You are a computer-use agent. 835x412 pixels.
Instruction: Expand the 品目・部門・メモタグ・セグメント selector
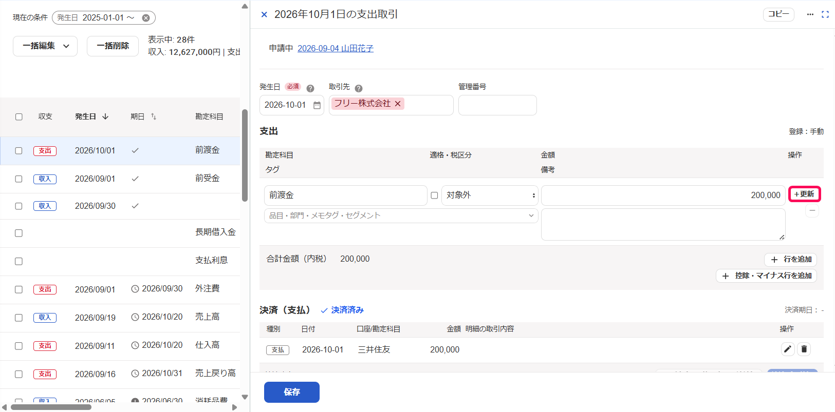coord(401,215)
